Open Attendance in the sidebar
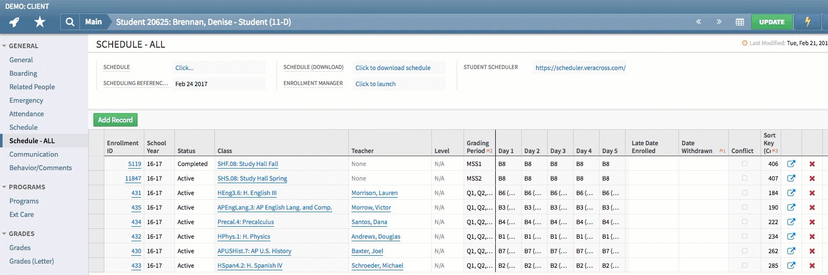The image size is (828, 275). click(26, 114)
